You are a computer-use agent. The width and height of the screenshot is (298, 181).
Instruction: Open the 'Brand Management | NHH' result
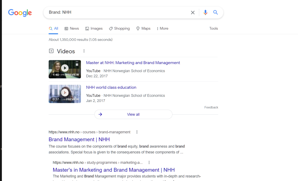click(x=79, y=139)
